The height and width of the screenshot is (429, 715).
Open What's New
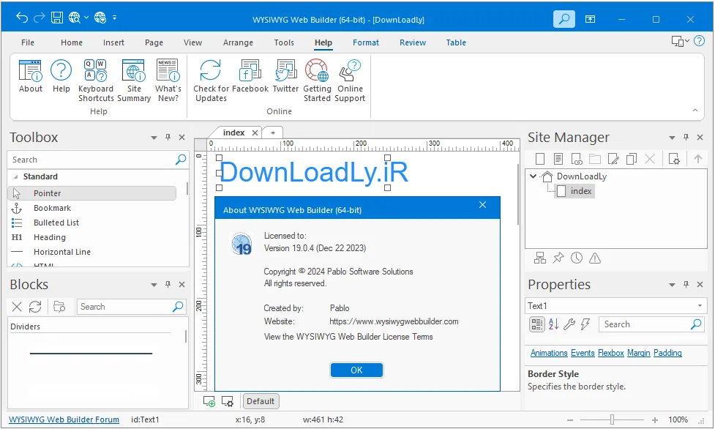[168, 81]
